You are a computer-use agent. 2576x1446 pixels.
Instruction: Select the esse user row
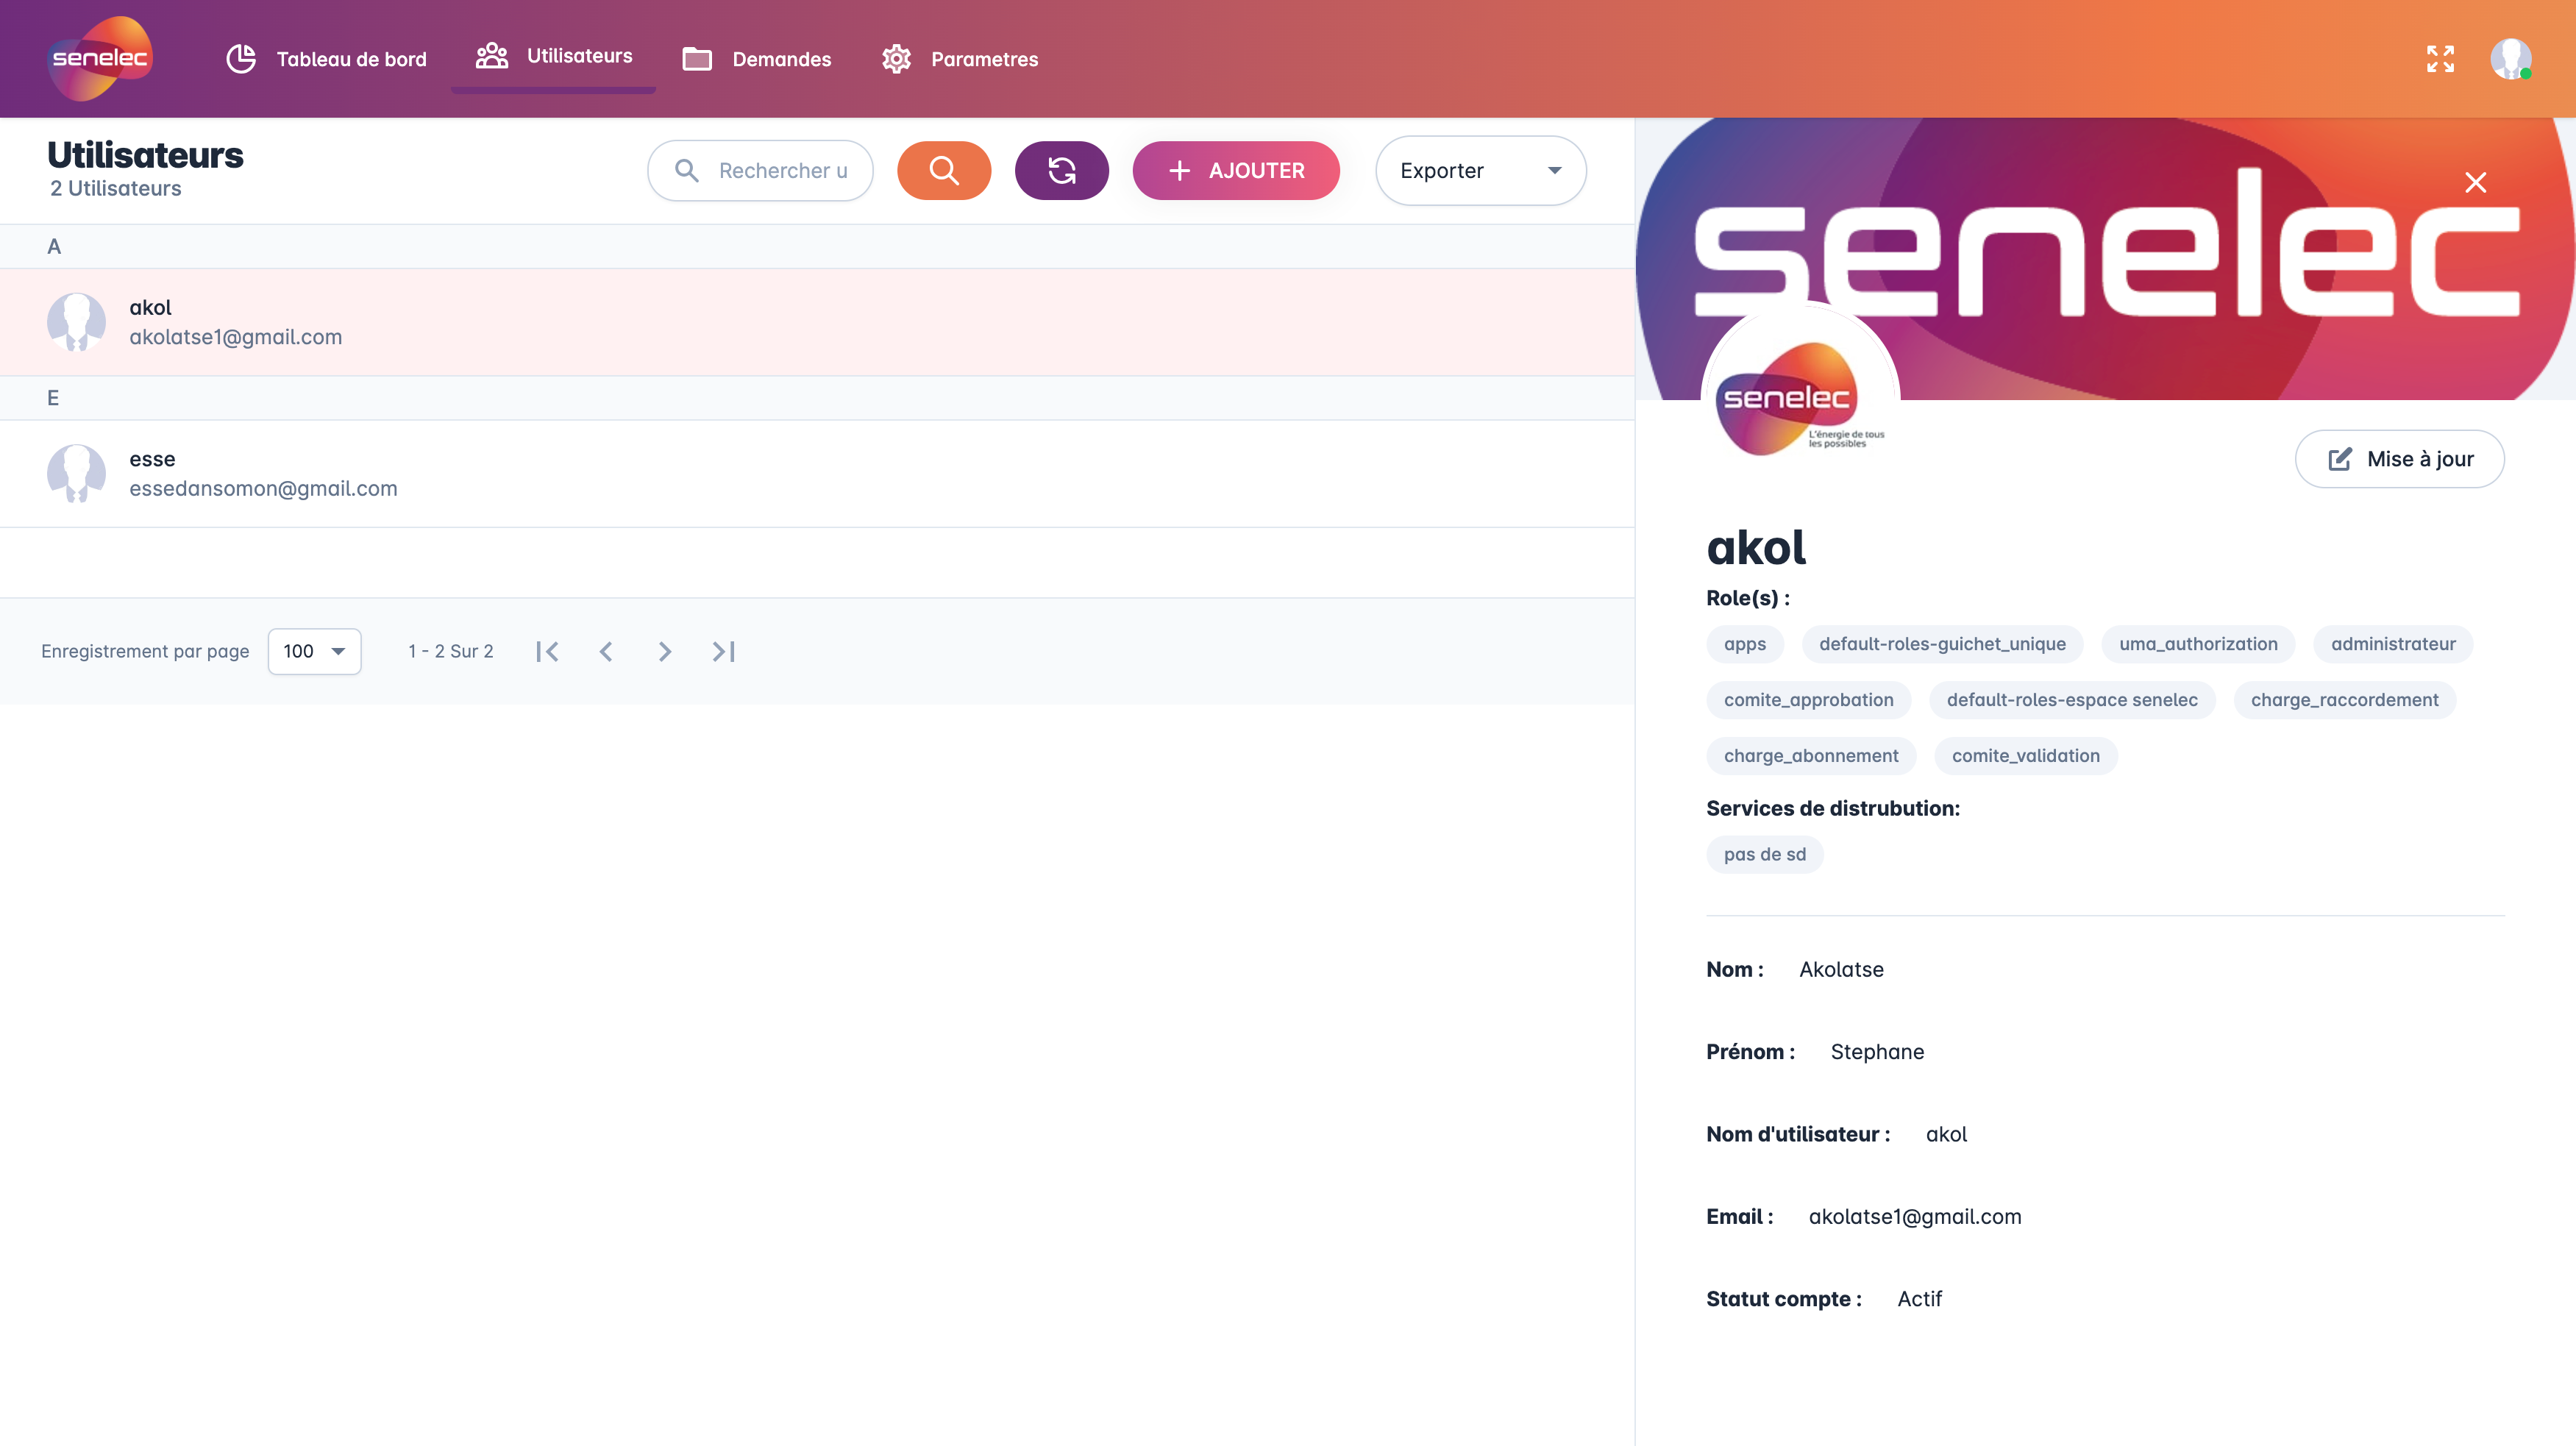tap(817, 474)
